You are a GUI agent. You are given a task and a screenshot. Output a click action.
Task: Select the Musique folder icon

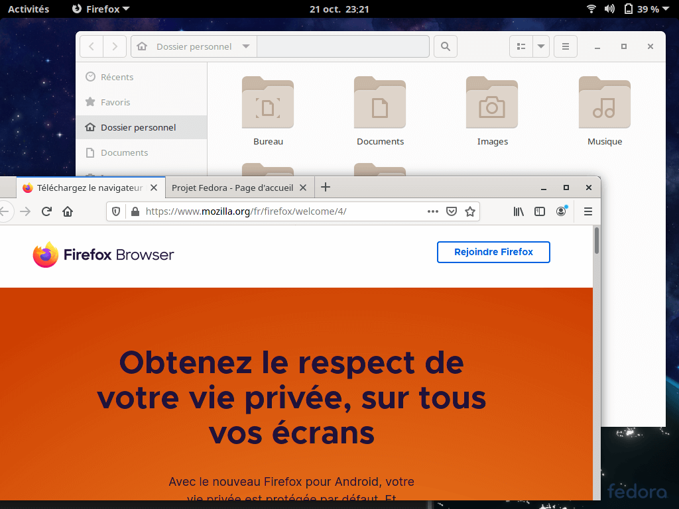[605, 103]
